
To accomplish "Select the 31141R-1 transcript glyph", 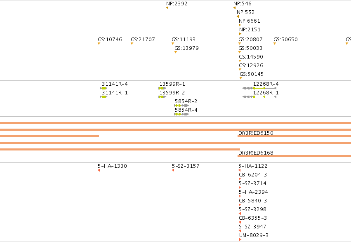I will 104,97.
